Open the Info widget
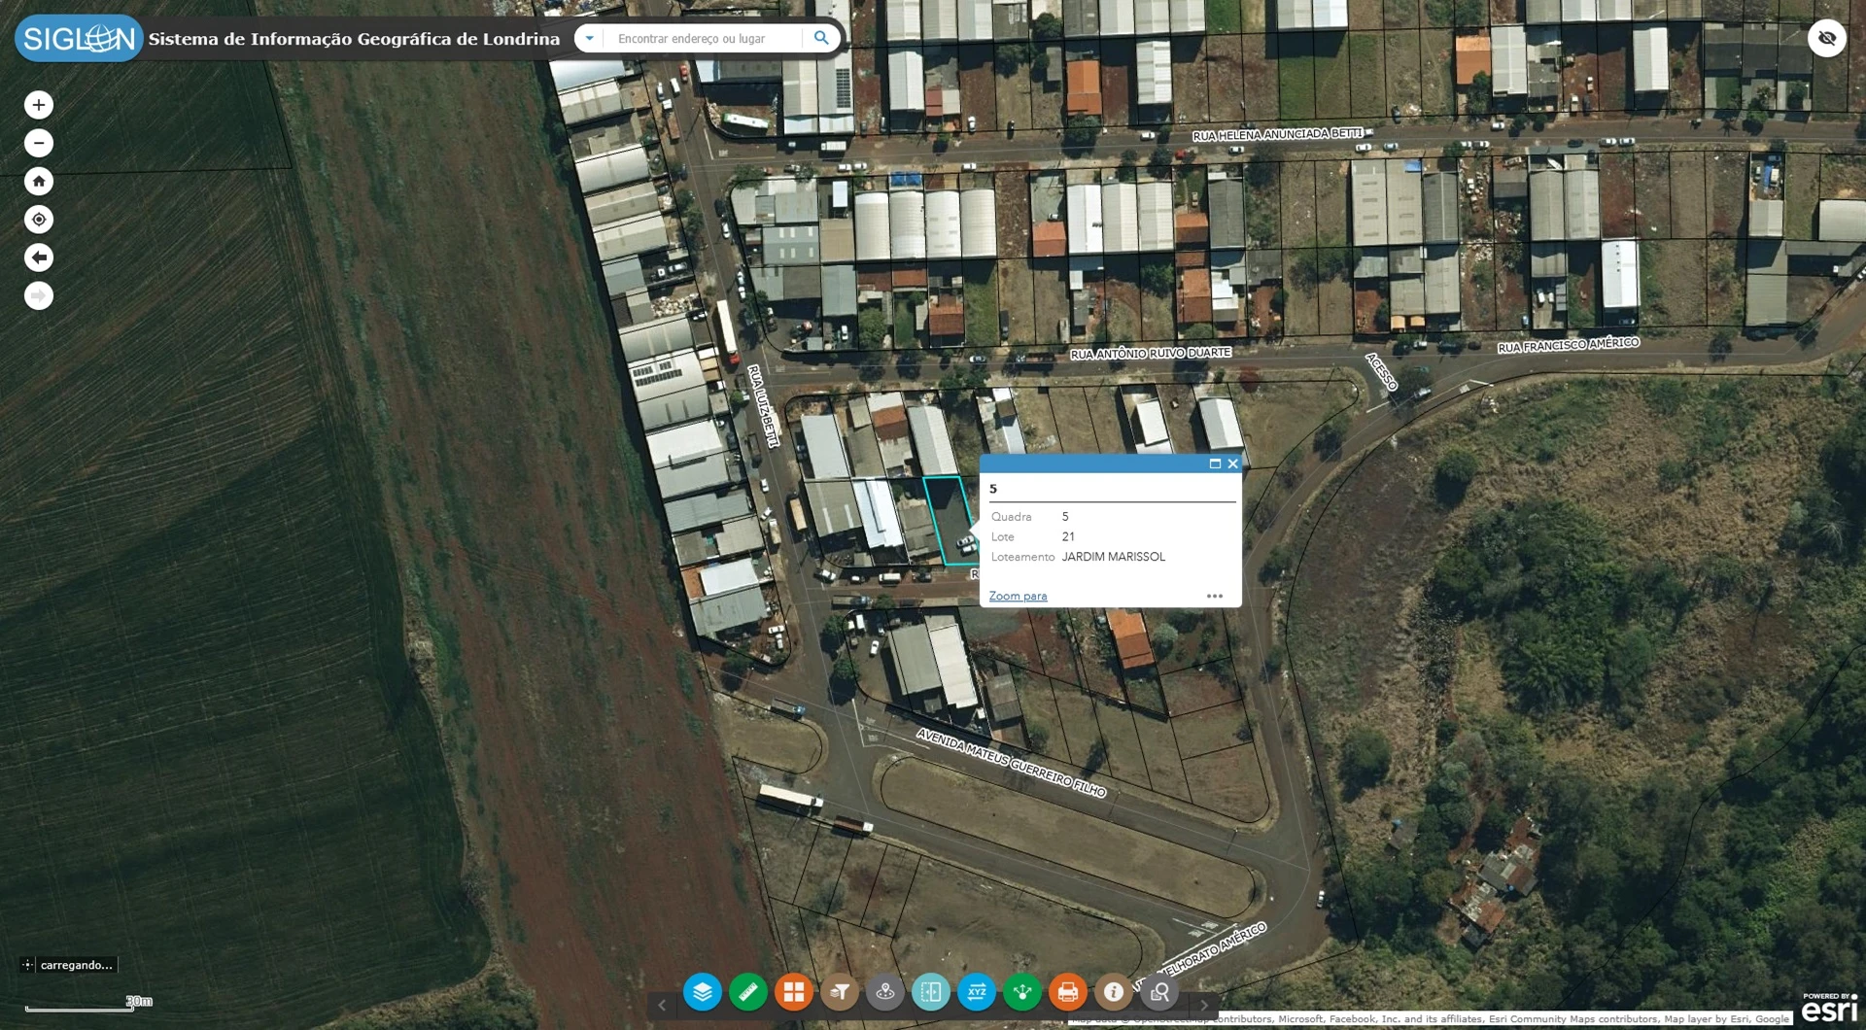The width and height of the screenshot is (1866, 1030). 1114,992
